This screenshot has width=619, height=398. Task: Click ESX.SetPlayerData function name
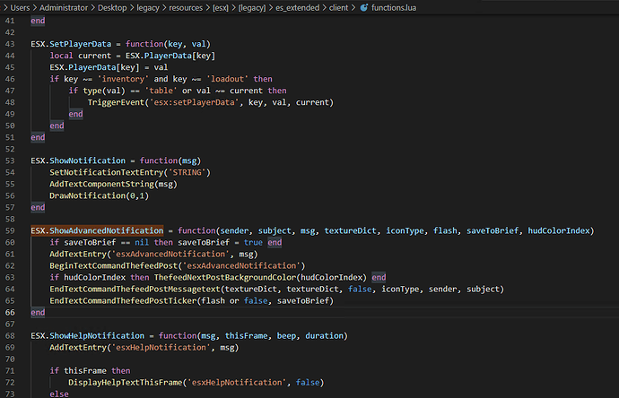click(x=71, y=44)
